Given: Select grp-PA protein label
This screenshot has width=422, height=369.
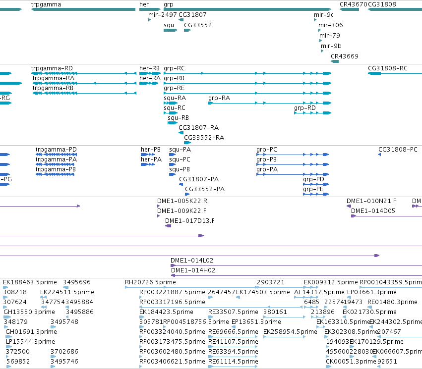Looking at the screenshot, I should point(267,169).
